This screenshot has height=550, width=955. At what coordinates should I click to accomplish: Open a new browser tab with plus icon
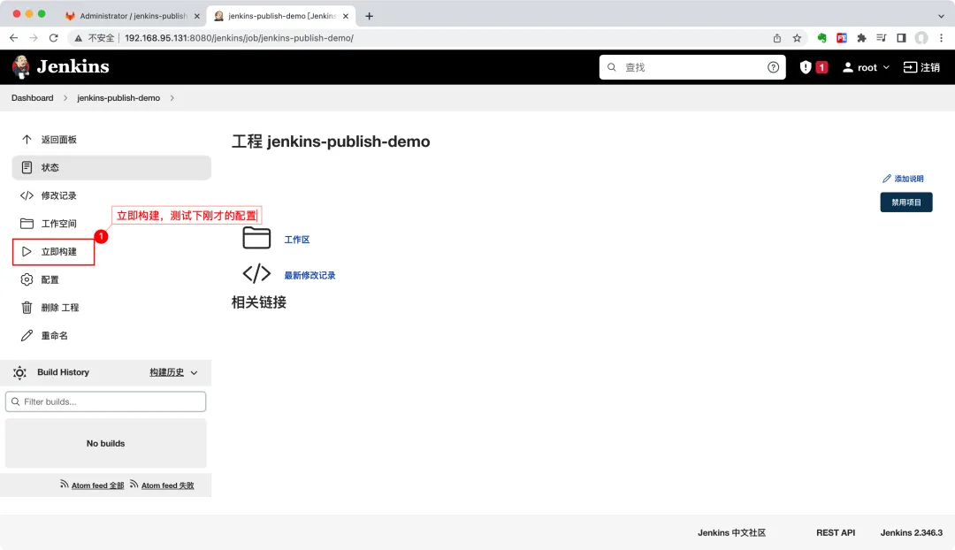pyautogui.click(x=369, y=16)
